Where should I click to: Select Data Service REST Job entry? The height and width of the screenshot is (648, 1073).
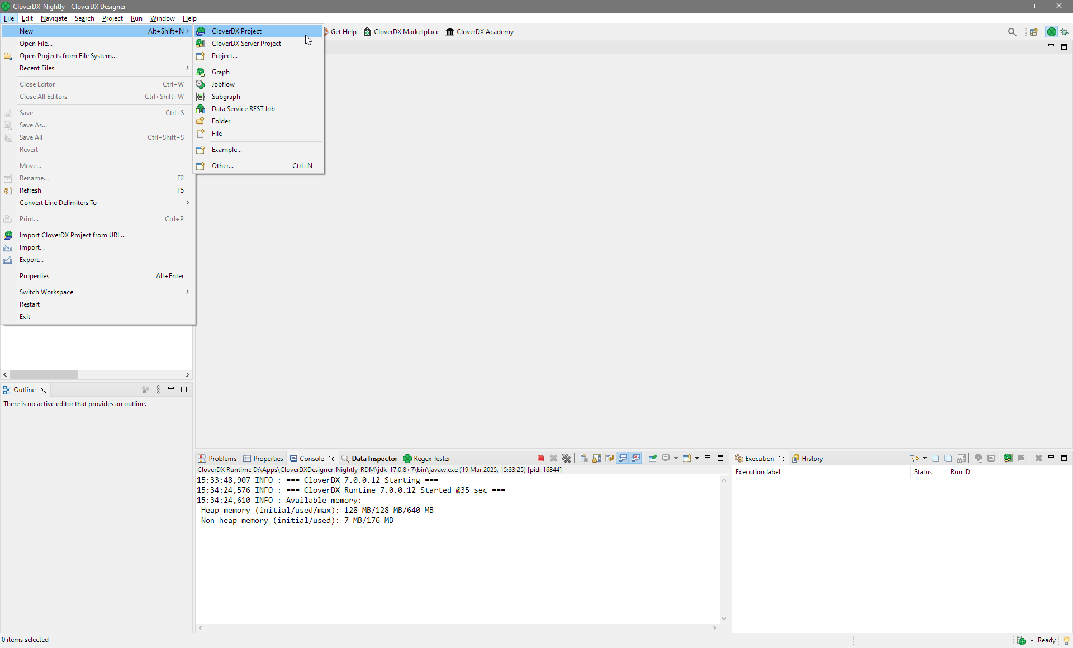(x=243, y=109)
